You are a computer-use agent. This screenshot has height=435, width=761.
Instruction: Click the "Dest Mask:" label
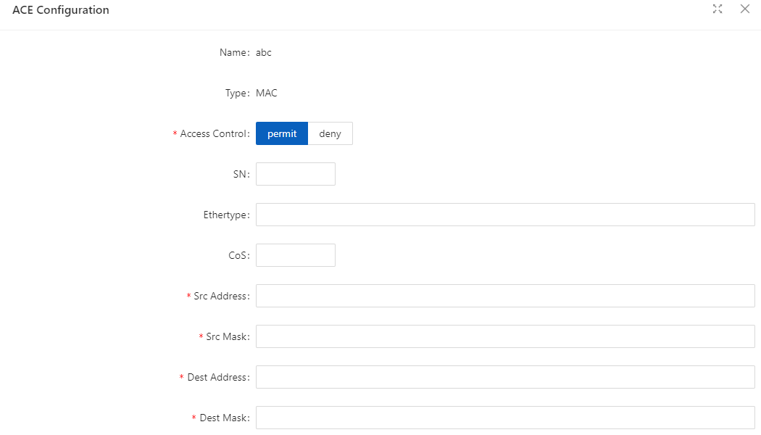click(x=225, y=418)
